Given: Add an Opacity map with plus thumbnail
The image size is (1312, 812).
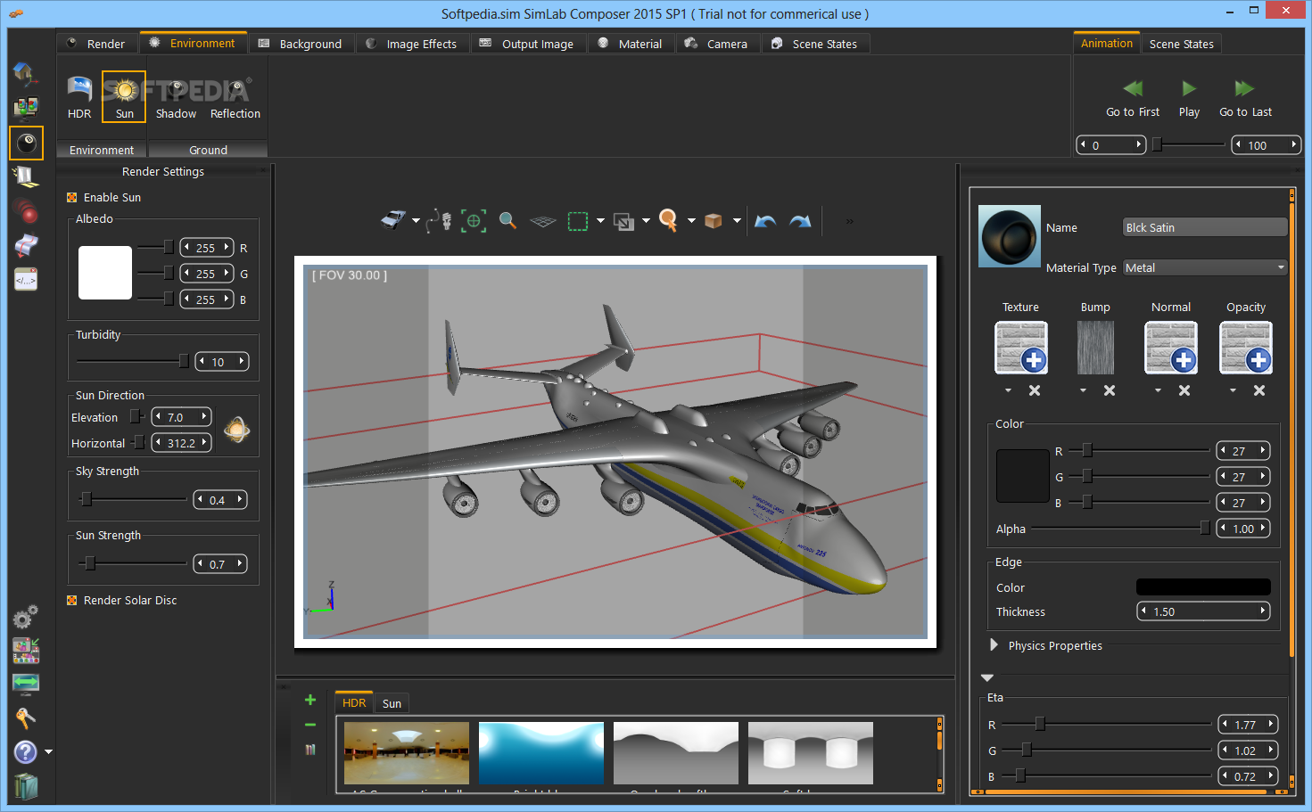Looking at the screenshot, I should pos(1245,348).
